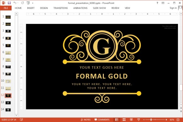
Task: Open Ribbon Display Options icon
Action: (163, 3)
